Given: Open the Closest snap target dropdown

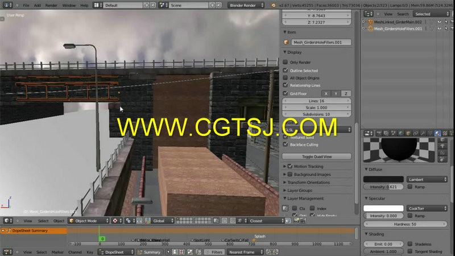Looking at the screenshot, I should [266, 221].
